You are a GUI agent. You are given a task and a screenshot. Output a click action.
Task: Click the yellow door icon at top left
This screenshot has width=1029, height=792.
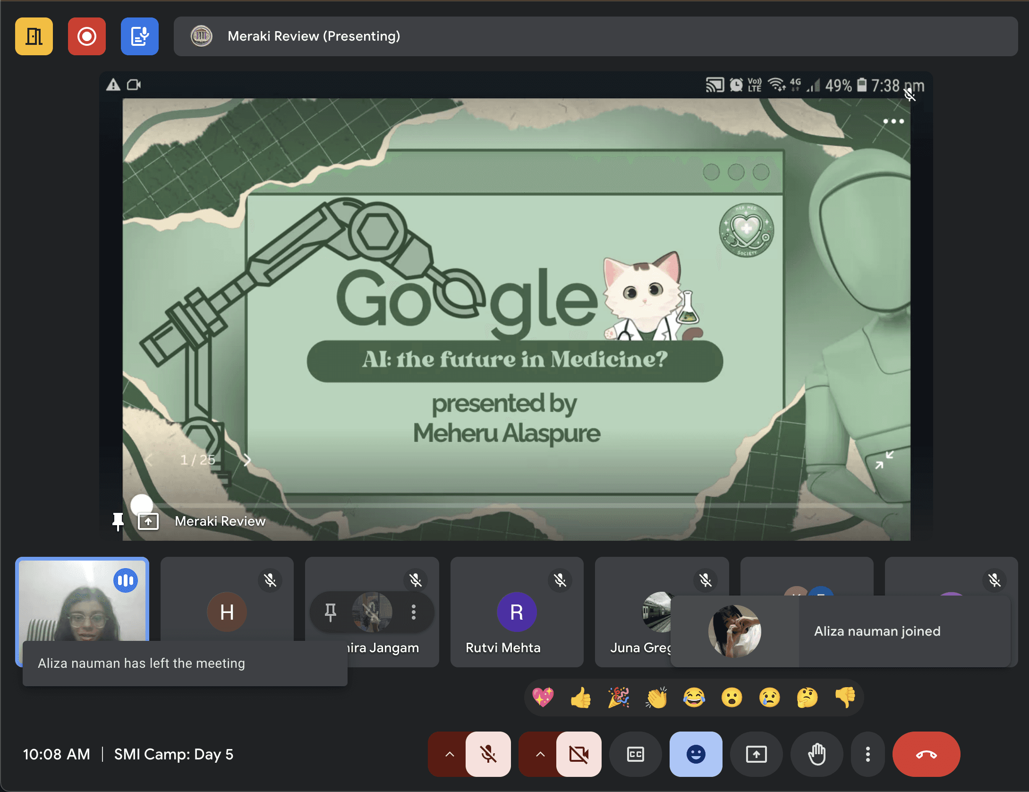click(34, 36)
